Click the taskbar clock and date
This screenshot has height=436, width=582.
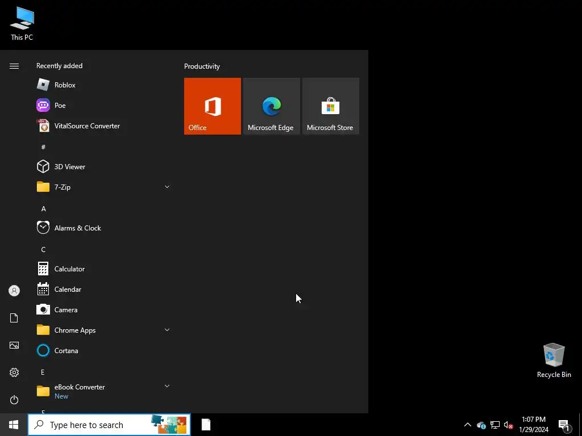(533, 425)
